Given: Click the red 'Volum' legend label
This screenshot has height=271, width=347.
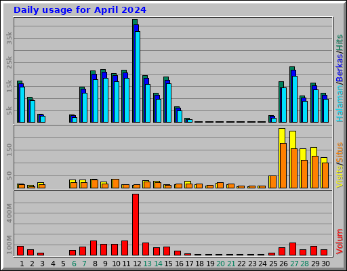Looking at the screenshot, I should click(x=340, y=241).
